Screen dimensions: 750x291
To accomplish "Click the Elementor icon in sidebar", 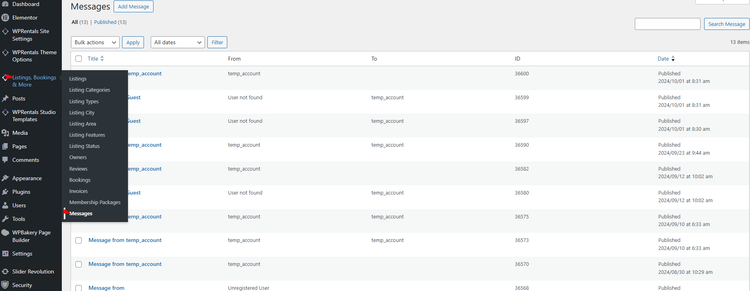I will pos(5,18).
